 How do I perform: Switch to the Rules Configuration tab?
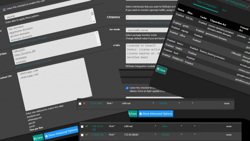(x=206, y=4)
